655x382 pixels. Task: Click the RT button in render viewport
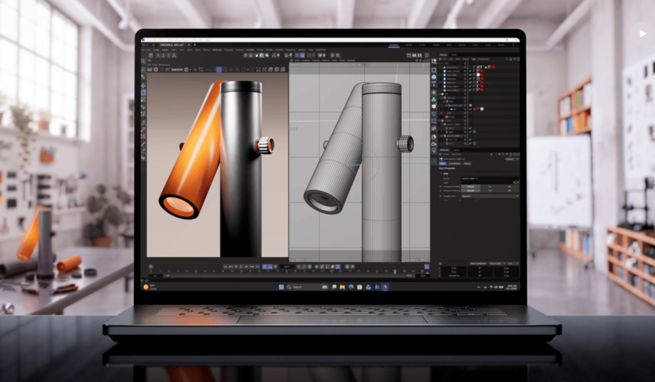pyautogui.click(x=168, y=70)
